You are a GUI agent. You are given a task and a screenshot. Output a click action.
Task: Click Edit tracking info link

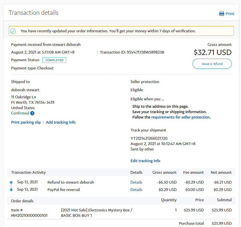click(145, 161)
